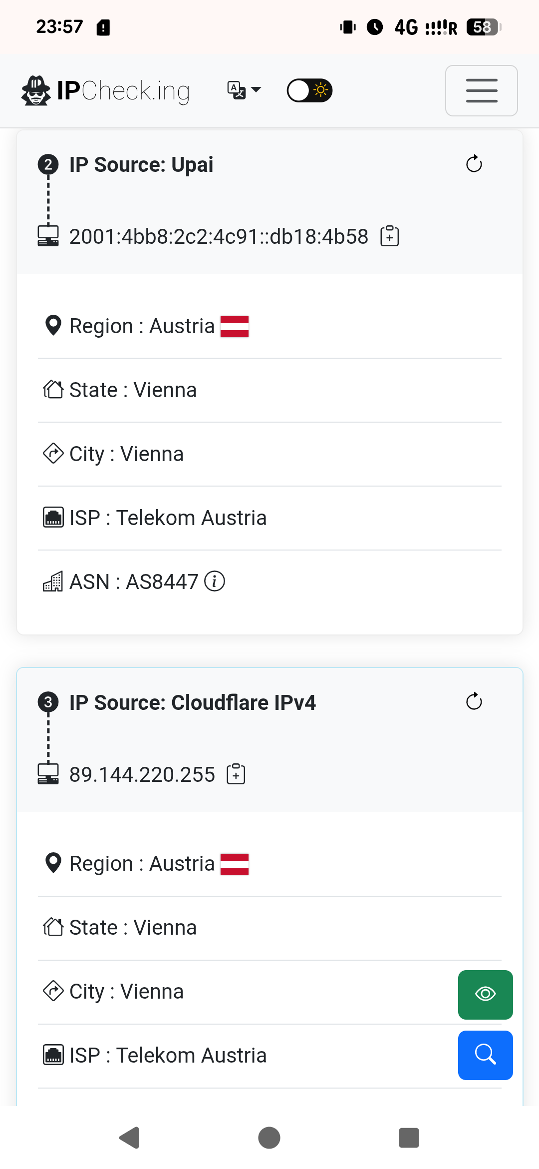Tap the Austria flag in Upai card
This screenshot has height=1169, width=539.
235,327
